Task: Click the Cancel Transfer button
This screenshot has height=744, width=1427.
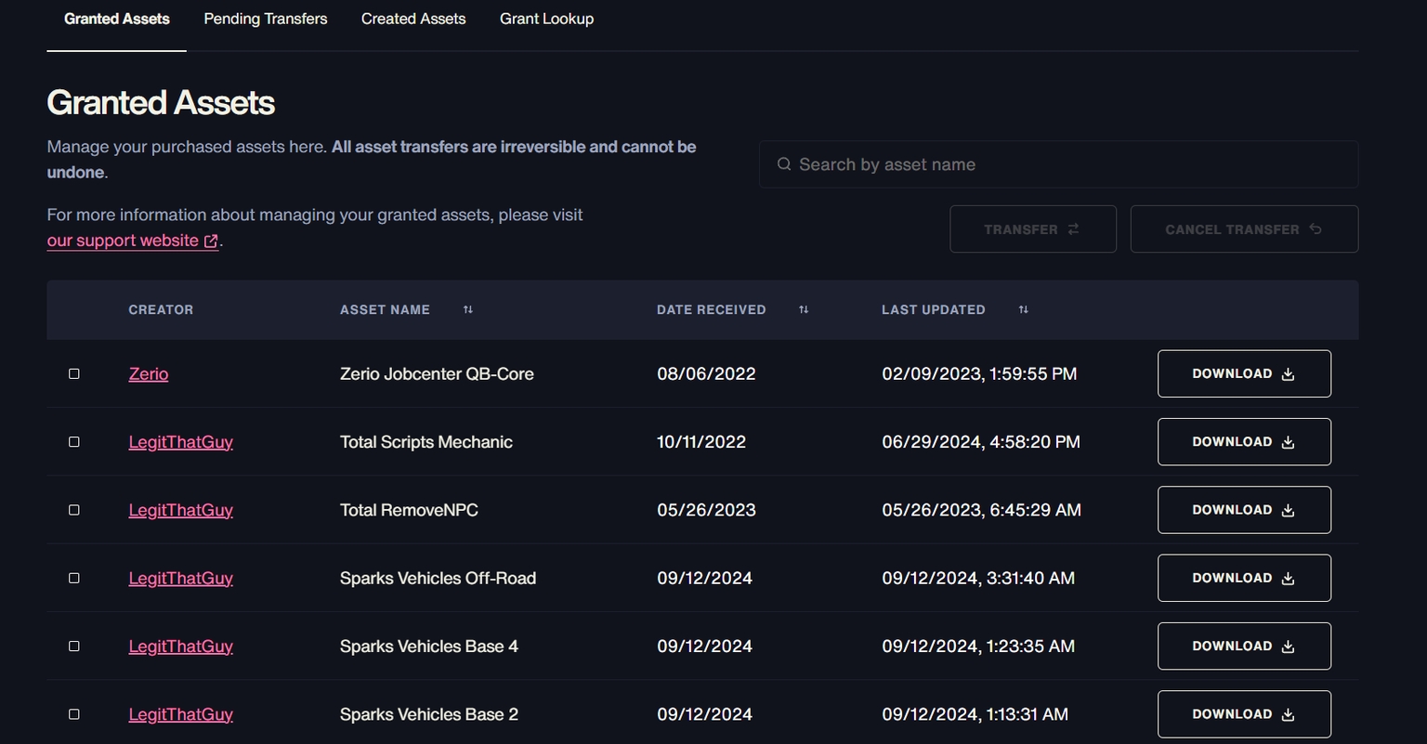Action: pos(1244,228)
